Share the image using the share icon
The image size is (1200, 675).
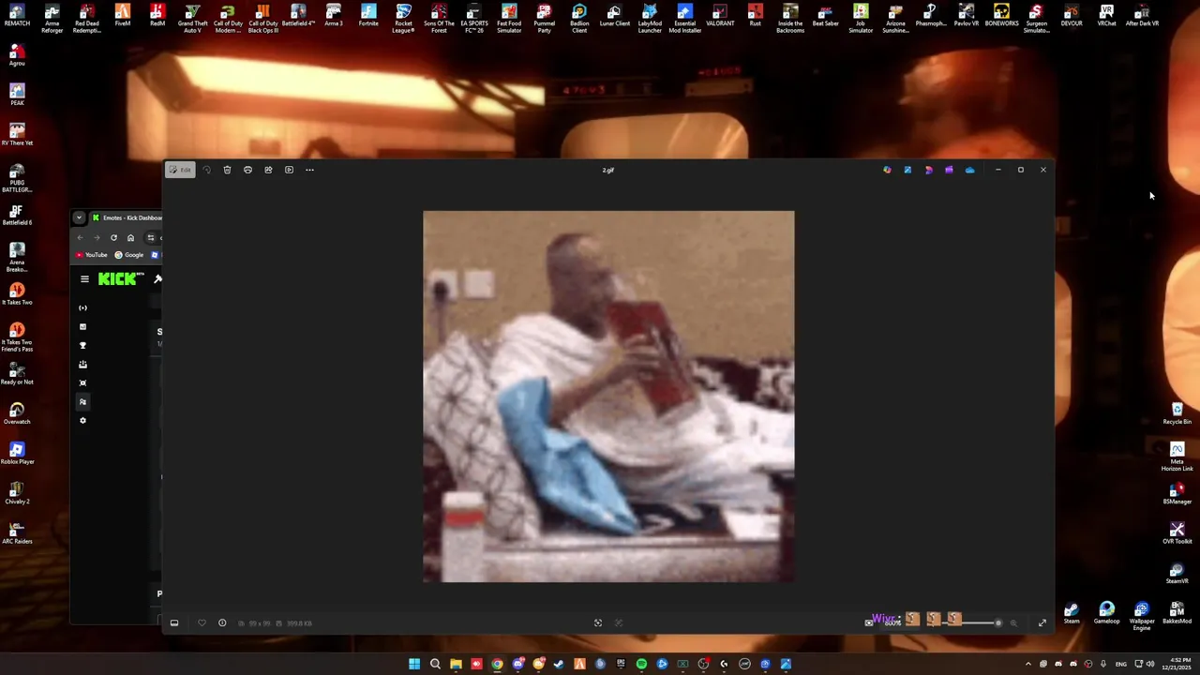[268, 170]
